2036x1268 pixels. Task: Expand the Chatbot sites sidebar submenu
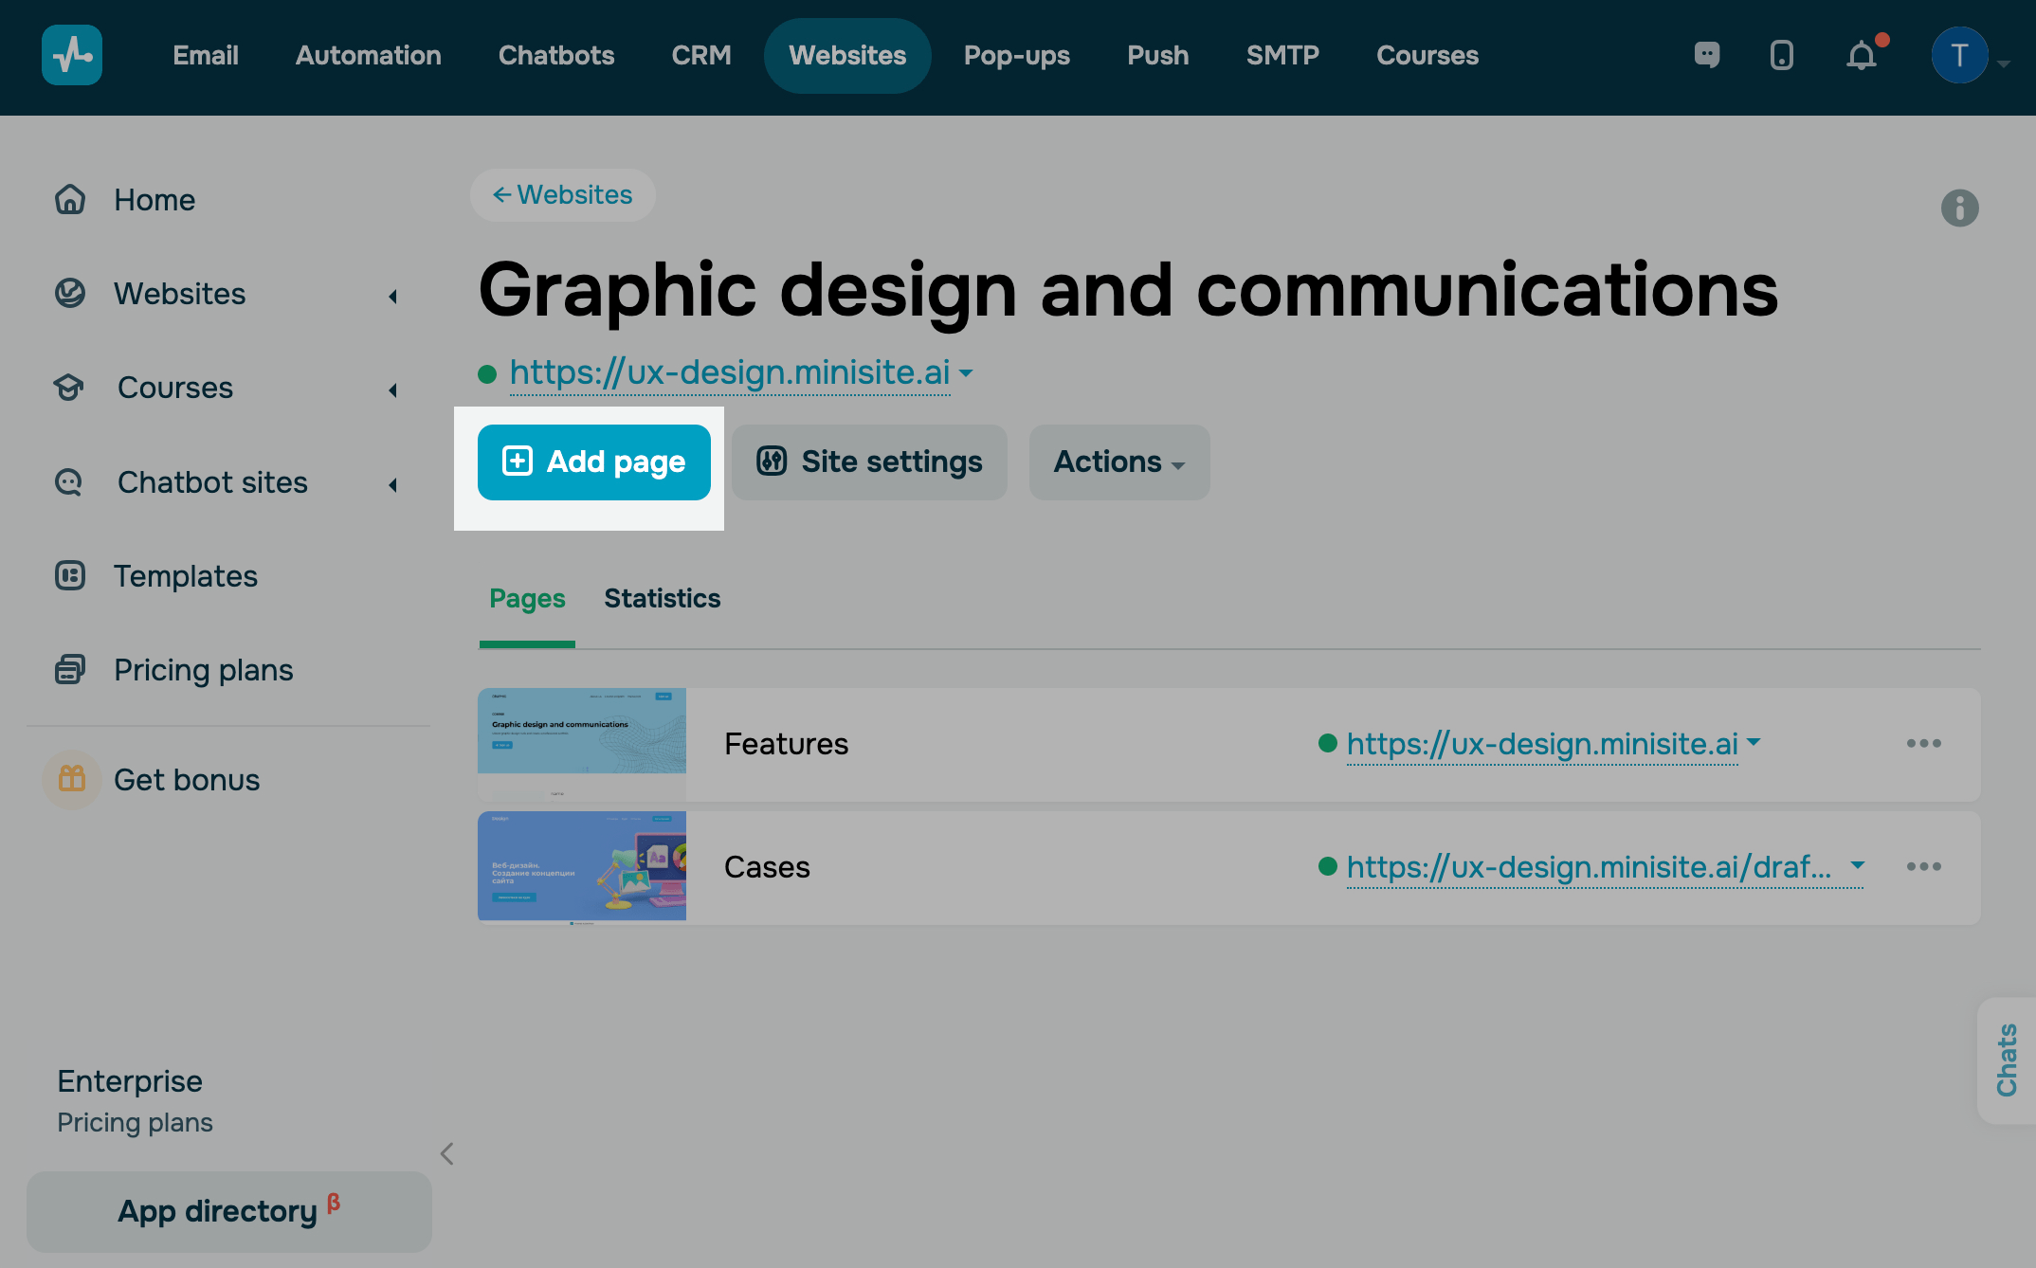pos(392,484)
